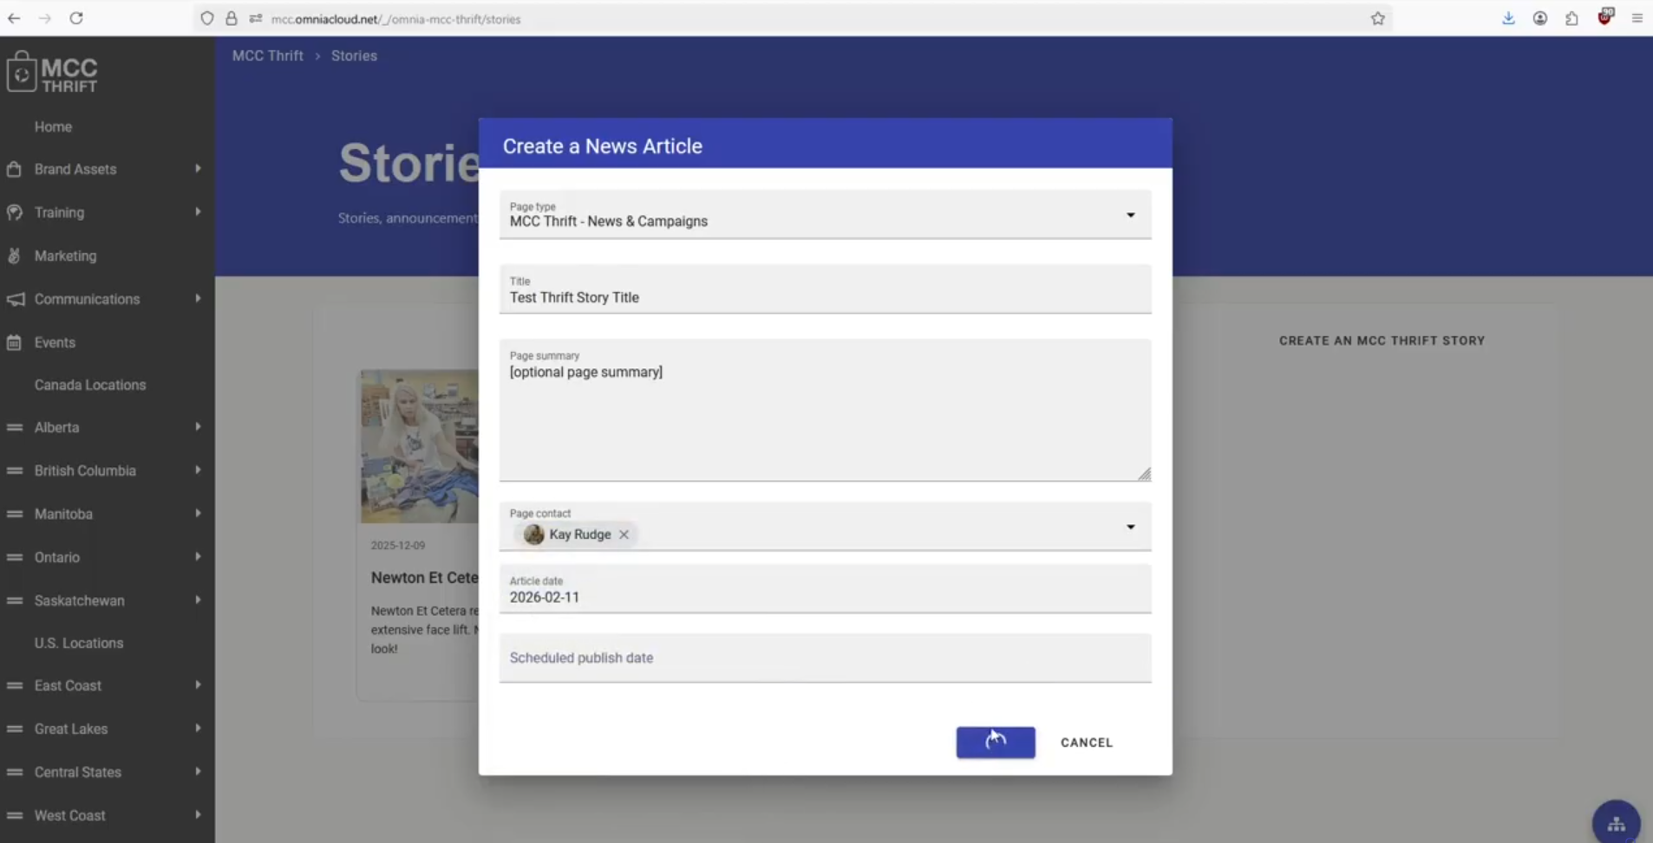Expand the Ontario submenu arrow

click(x=198, y=557)
